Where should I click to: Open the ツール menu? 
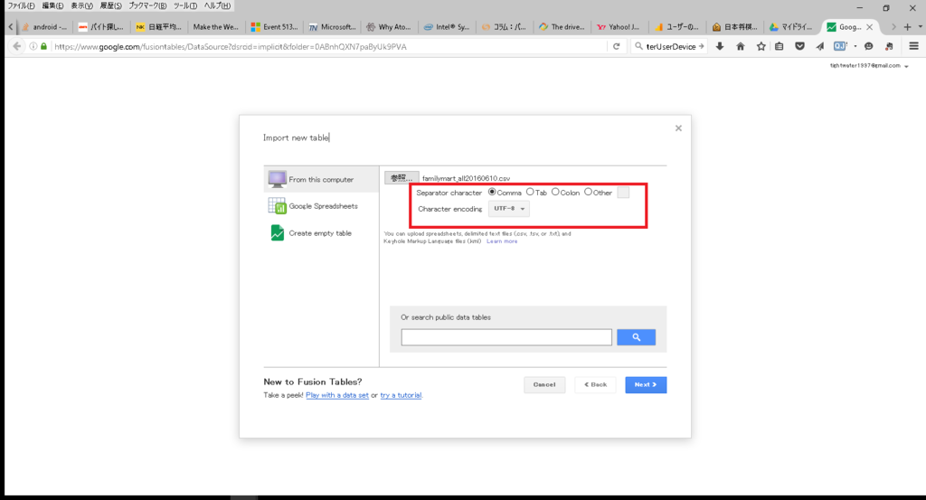click(x=184, y=6)
